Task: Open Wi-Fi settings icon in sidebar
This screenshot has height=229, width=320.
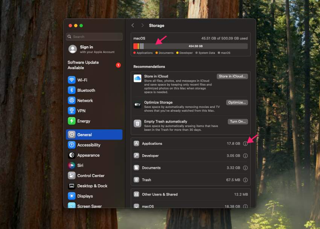Action: [72, 80]
